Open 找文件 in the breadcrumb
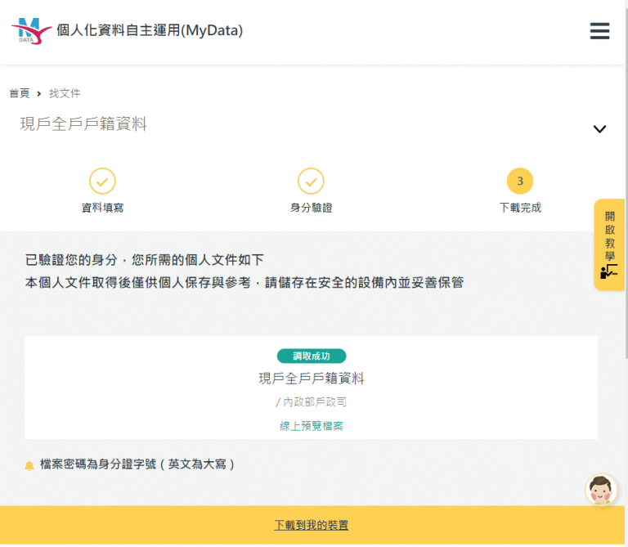The width and height of the screenshot is (628, 547). [x=65, y=93]
